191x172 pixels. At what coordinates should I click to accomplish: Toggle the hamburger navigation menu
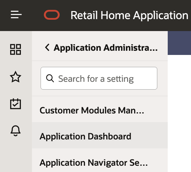pos(16,15)
